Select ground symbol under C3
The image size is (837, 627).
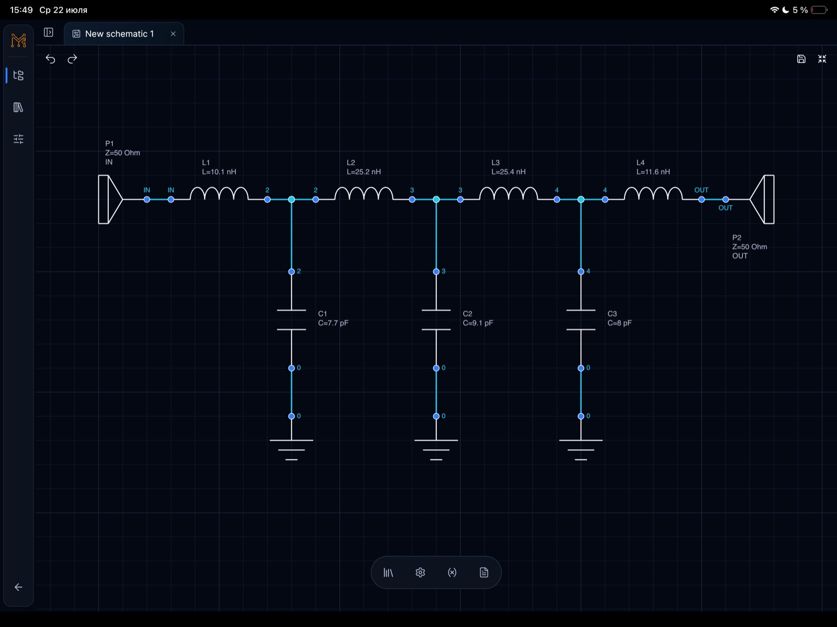[581, 450]
